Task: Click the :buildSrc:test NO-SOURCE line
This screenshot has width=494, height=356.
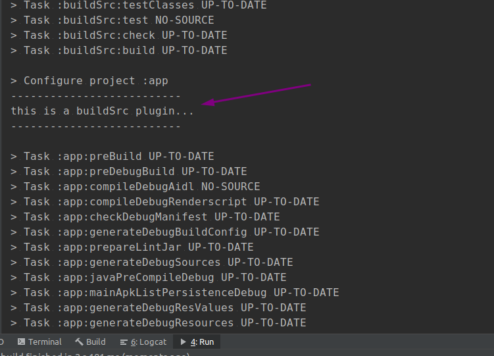Action: (x=112, y=20)
